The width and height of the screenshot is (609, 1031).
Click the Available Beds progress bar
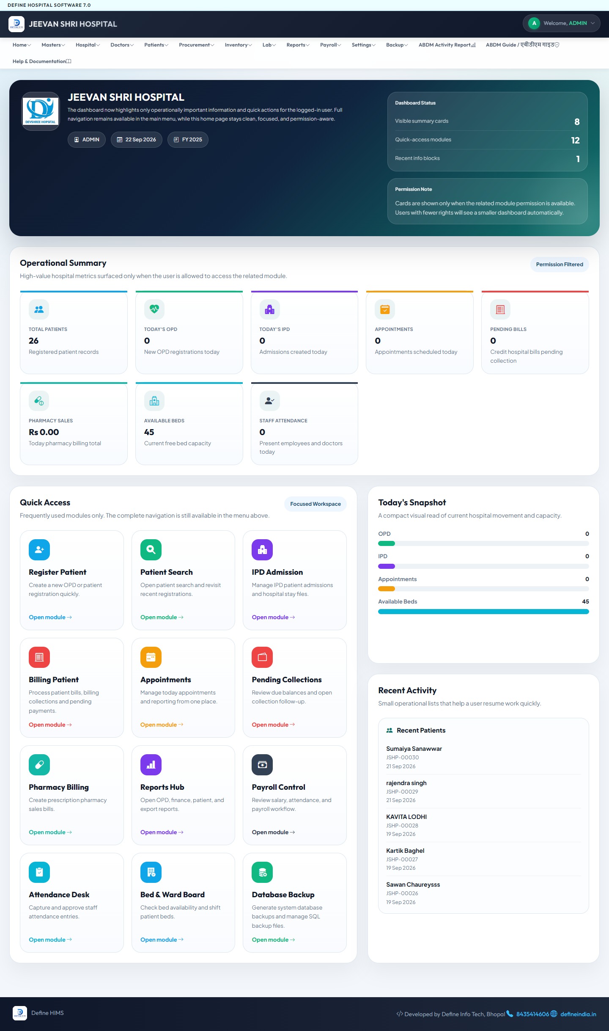pyautogui.click(x=483, y=612)
